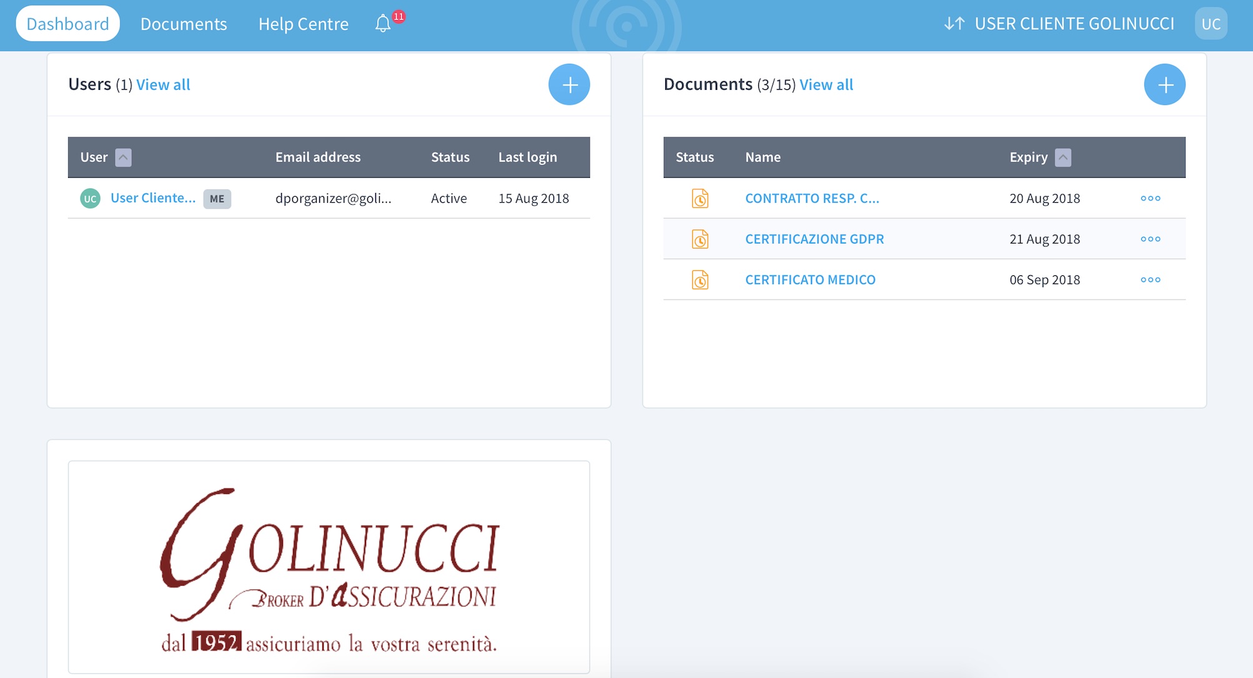Select the Dashboard tab
The width and height of the screenshot is (1253, 678).
(67, 24)
